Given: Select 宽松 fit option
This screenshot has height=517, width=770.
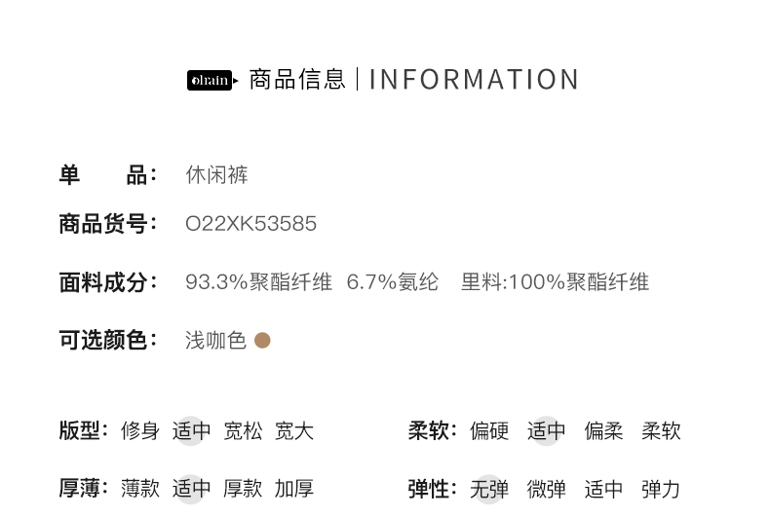Looking at the screenshot, I should (243, 430).
